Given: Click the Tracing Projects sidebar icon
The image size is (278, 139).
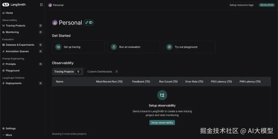Looking at the screenshot, I should pyautogui.click(x=3, y=26).
